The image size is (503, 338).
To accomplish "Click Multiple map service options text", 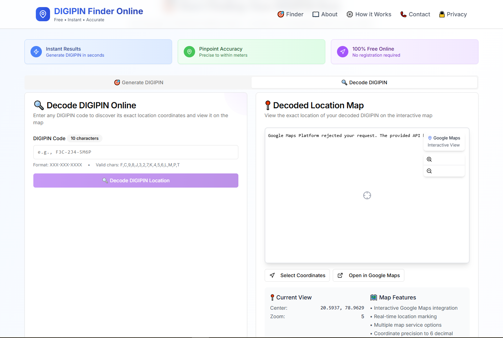I will tap(408, 325).
